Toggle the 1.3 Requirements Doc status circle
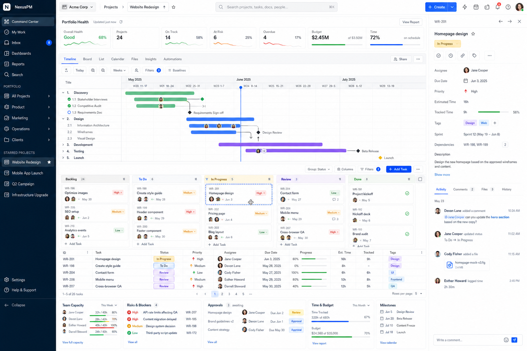Image resolution: width=527 pixels, height=351 pixels. pyautogui.click(x=69, y=112)
